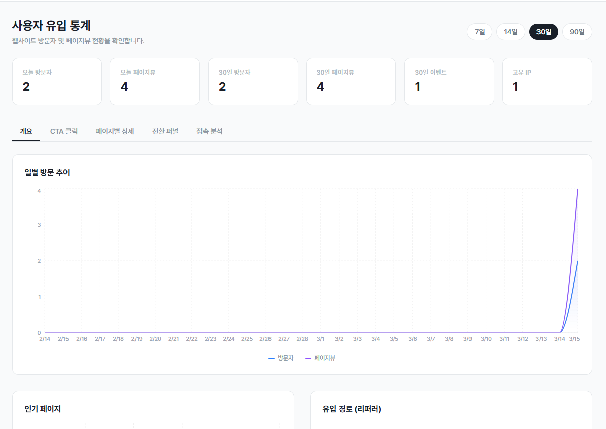Image resolution: width=606 pixels, height=429 pixels.
Task: Select the 30일 period filter
Action: point(544,32)
